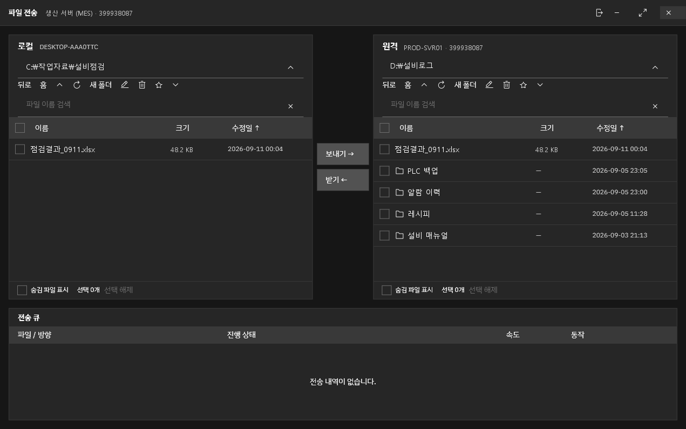Expand more remote toolbar options chevron
686x429 pixels.
540,85
